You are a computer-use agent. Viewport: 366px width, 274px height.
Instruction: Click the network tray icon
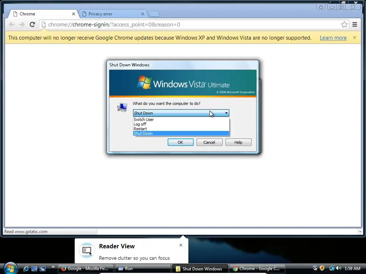tap(332, 268)
